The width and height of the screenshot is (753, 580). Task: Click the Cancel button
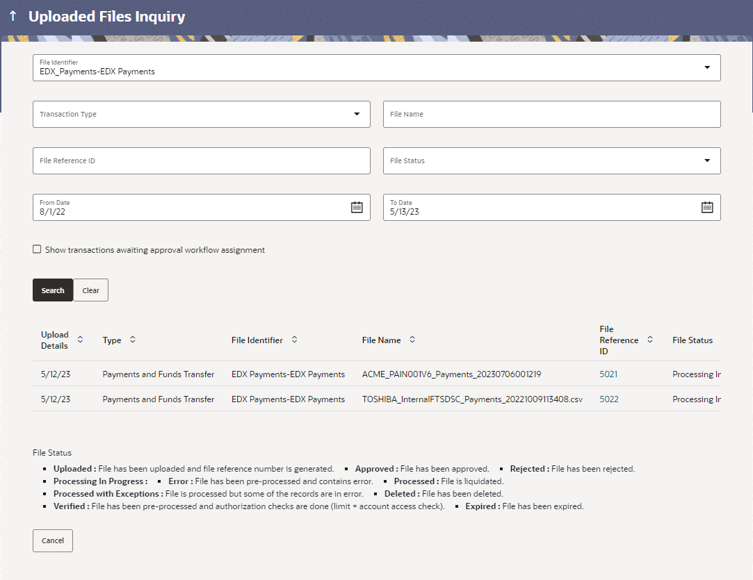click(x=53, y=540)
